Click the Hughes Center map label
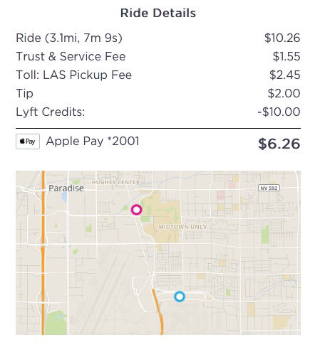The height and width of the screenshot is (347, 315). (x=116, y=182)
